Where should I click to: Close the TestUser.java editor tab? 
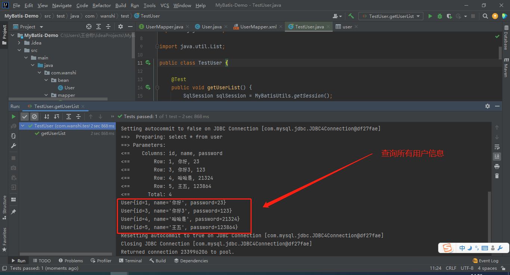click(328, 27)
